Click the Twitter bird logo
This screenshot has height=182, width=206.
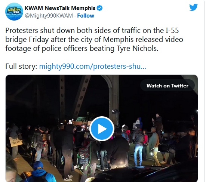193,7
